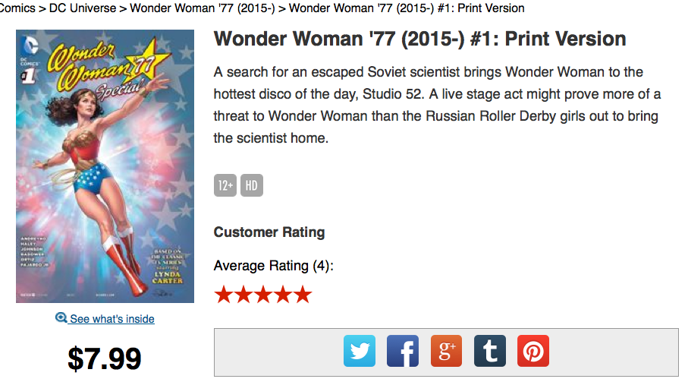Screen dimensions: 688x382
Task: Select the fifth red rating star
Action: 302,295
